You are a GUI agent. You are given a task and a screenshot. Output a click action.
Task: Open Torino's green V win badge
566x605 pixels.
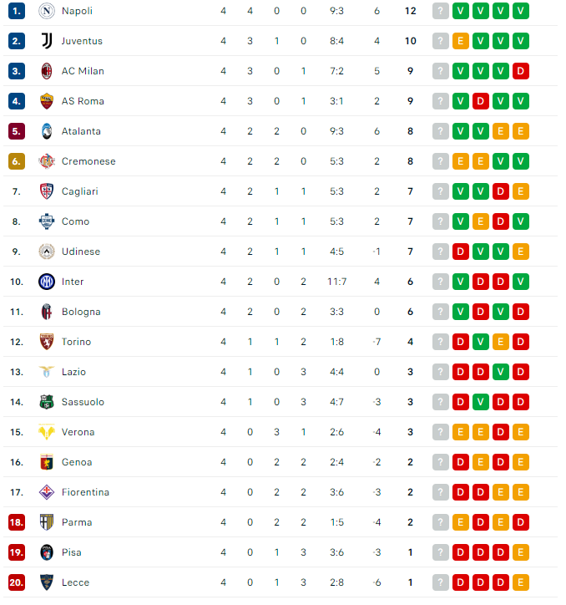(481, 342)
